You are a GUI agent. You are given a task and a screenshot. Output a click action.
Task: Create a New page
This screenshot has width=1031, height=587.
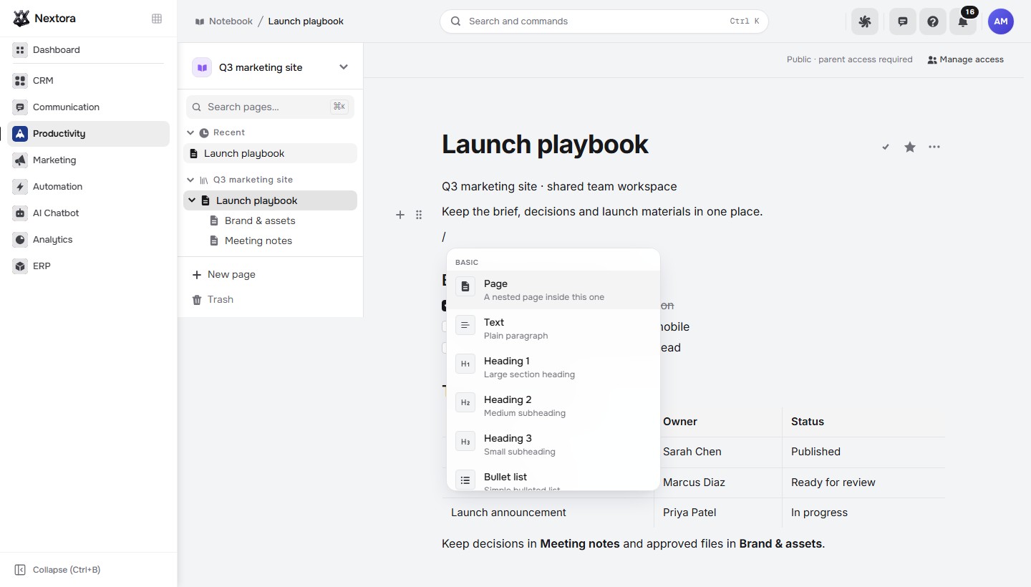(x=271, y=274)
